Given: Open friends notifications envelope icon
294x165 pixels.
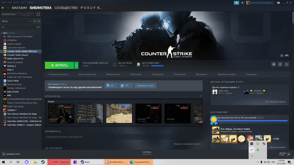Looking at the screenshot, I should click(242, 3).
